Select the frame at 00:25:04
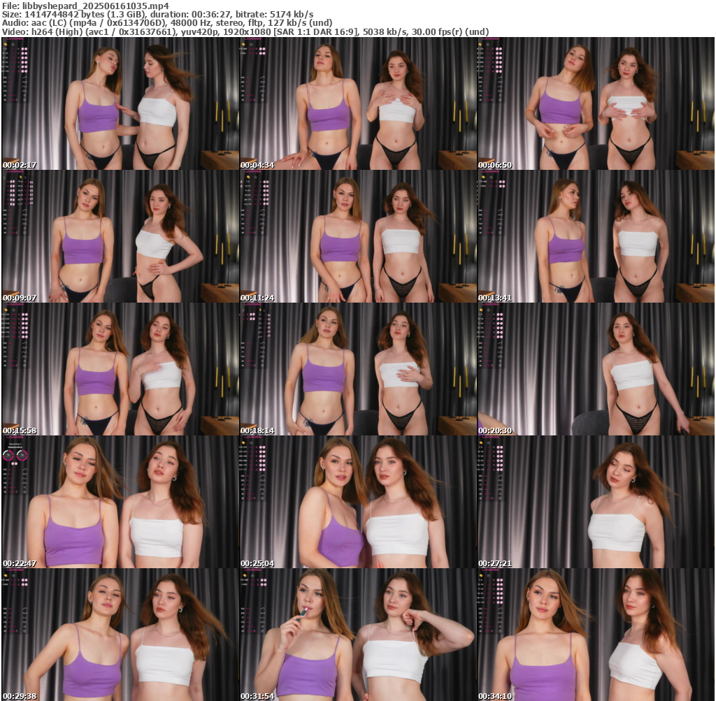 coord(358,502)
